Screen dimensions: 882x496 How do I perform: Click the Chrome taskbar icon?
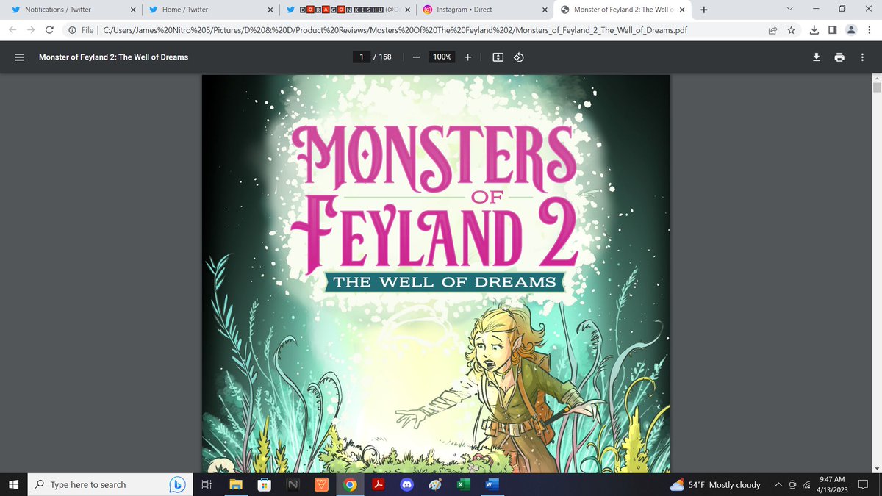pos(350,484)
